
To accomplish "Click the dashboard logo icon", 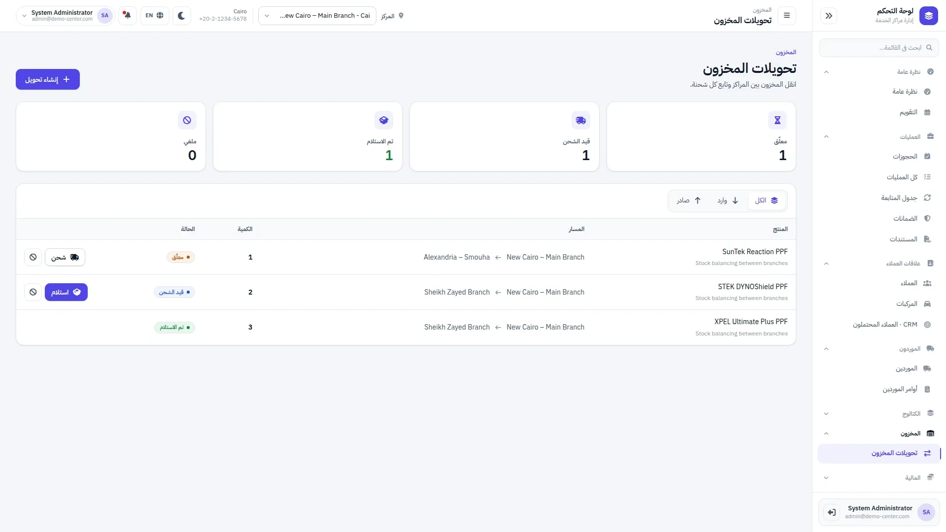I will (x=928, y=16).
